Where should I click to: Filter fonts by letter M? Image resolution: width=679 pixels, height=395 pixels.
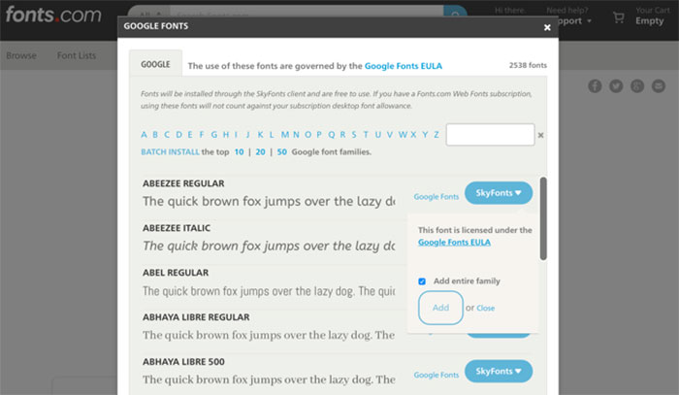(x=285, y=135)
